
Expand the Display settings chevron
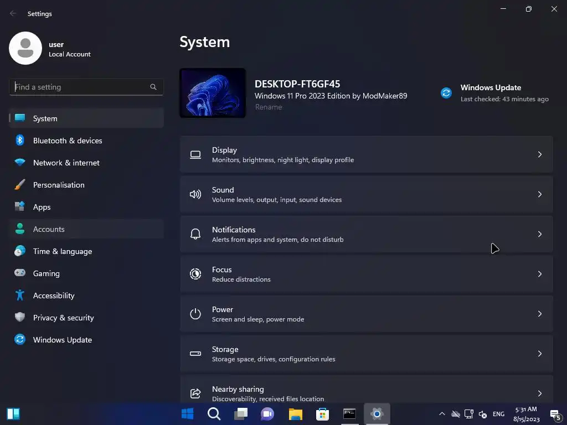point(539,155)
